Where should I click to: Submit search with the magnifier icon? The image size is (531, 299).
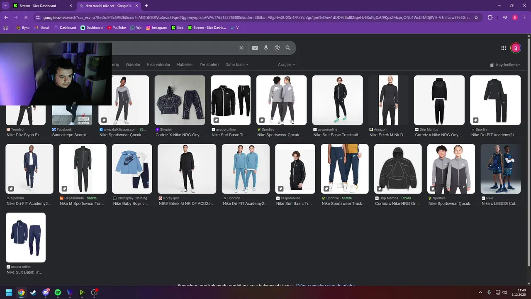(288, 48)
